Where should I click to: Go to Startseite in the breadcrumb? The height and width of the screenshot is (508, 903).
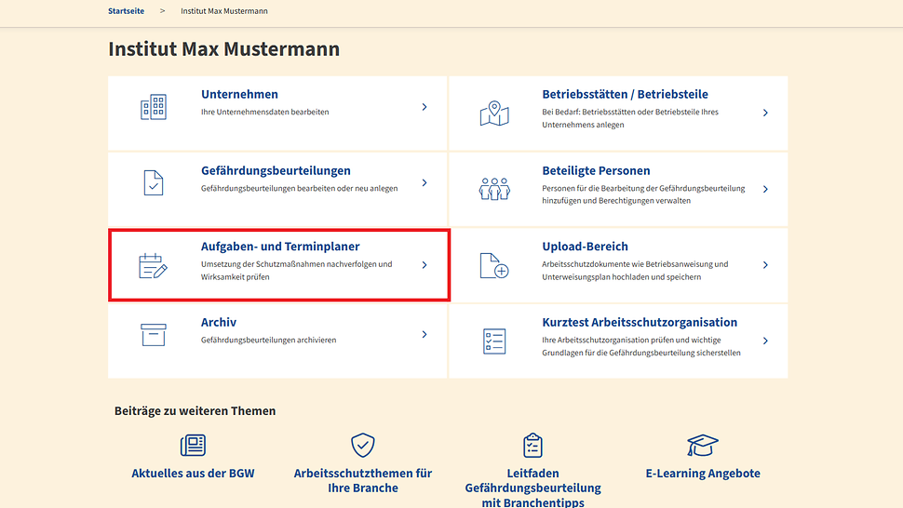(126, 11)
